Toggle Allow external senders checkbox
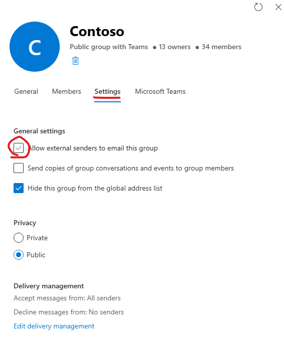The width and height of the screenshot is (284, 341). [19, 148]
